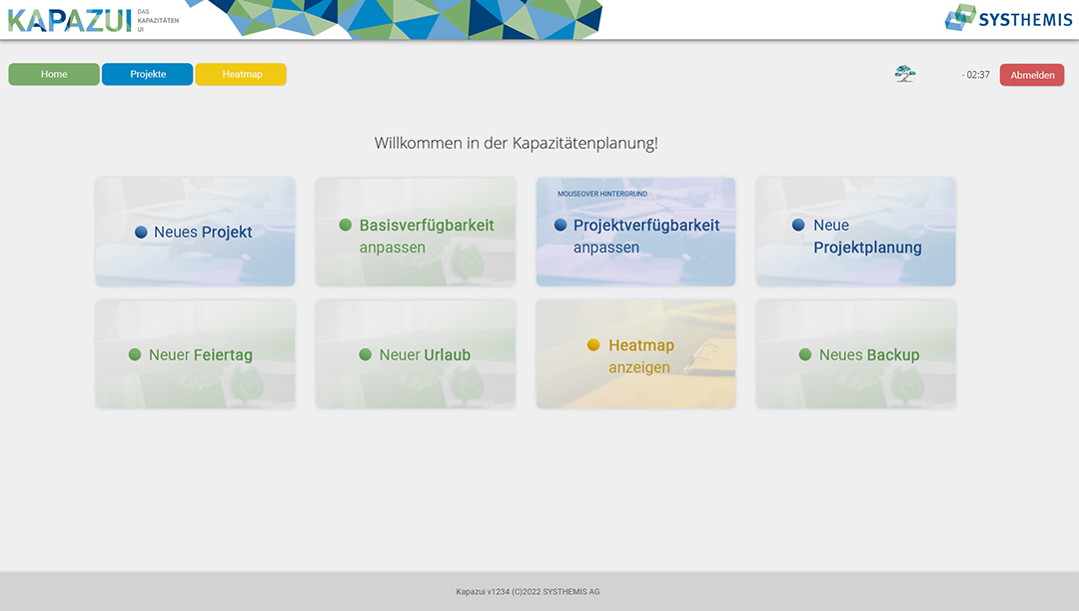Image resolution: width=1079 pixels, height=611 pixels.
Task: Click the KAPAZUI logo
Action: [x=69, y=19]
